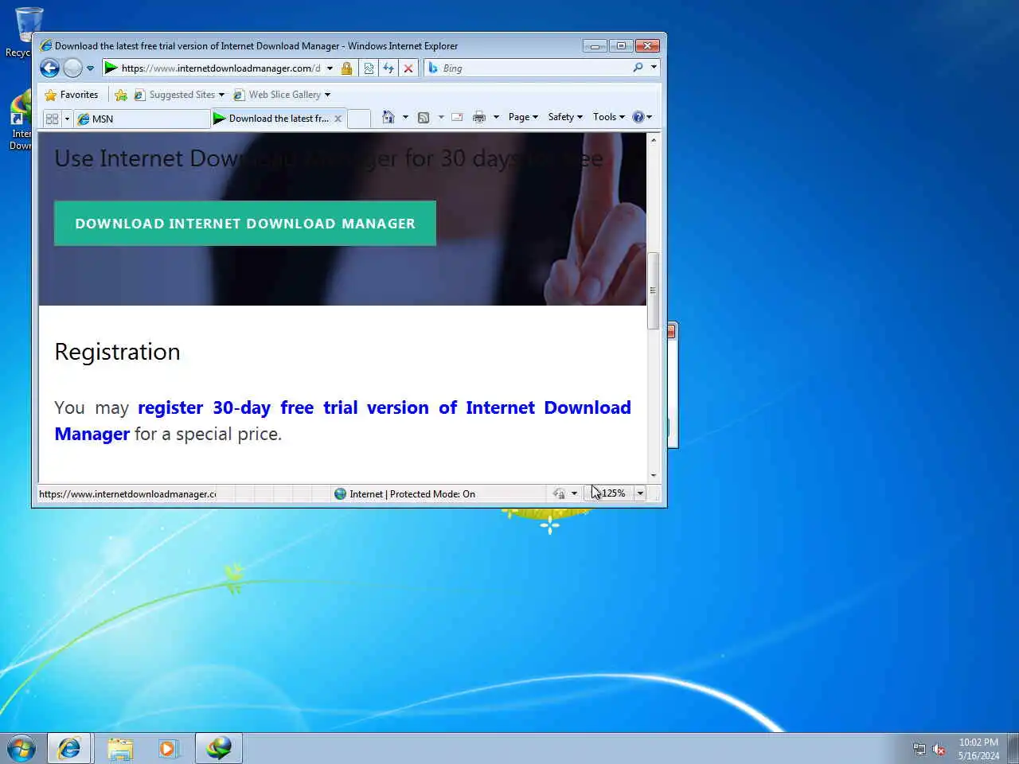
Task: Open a new blank tab
Action: 359,119
